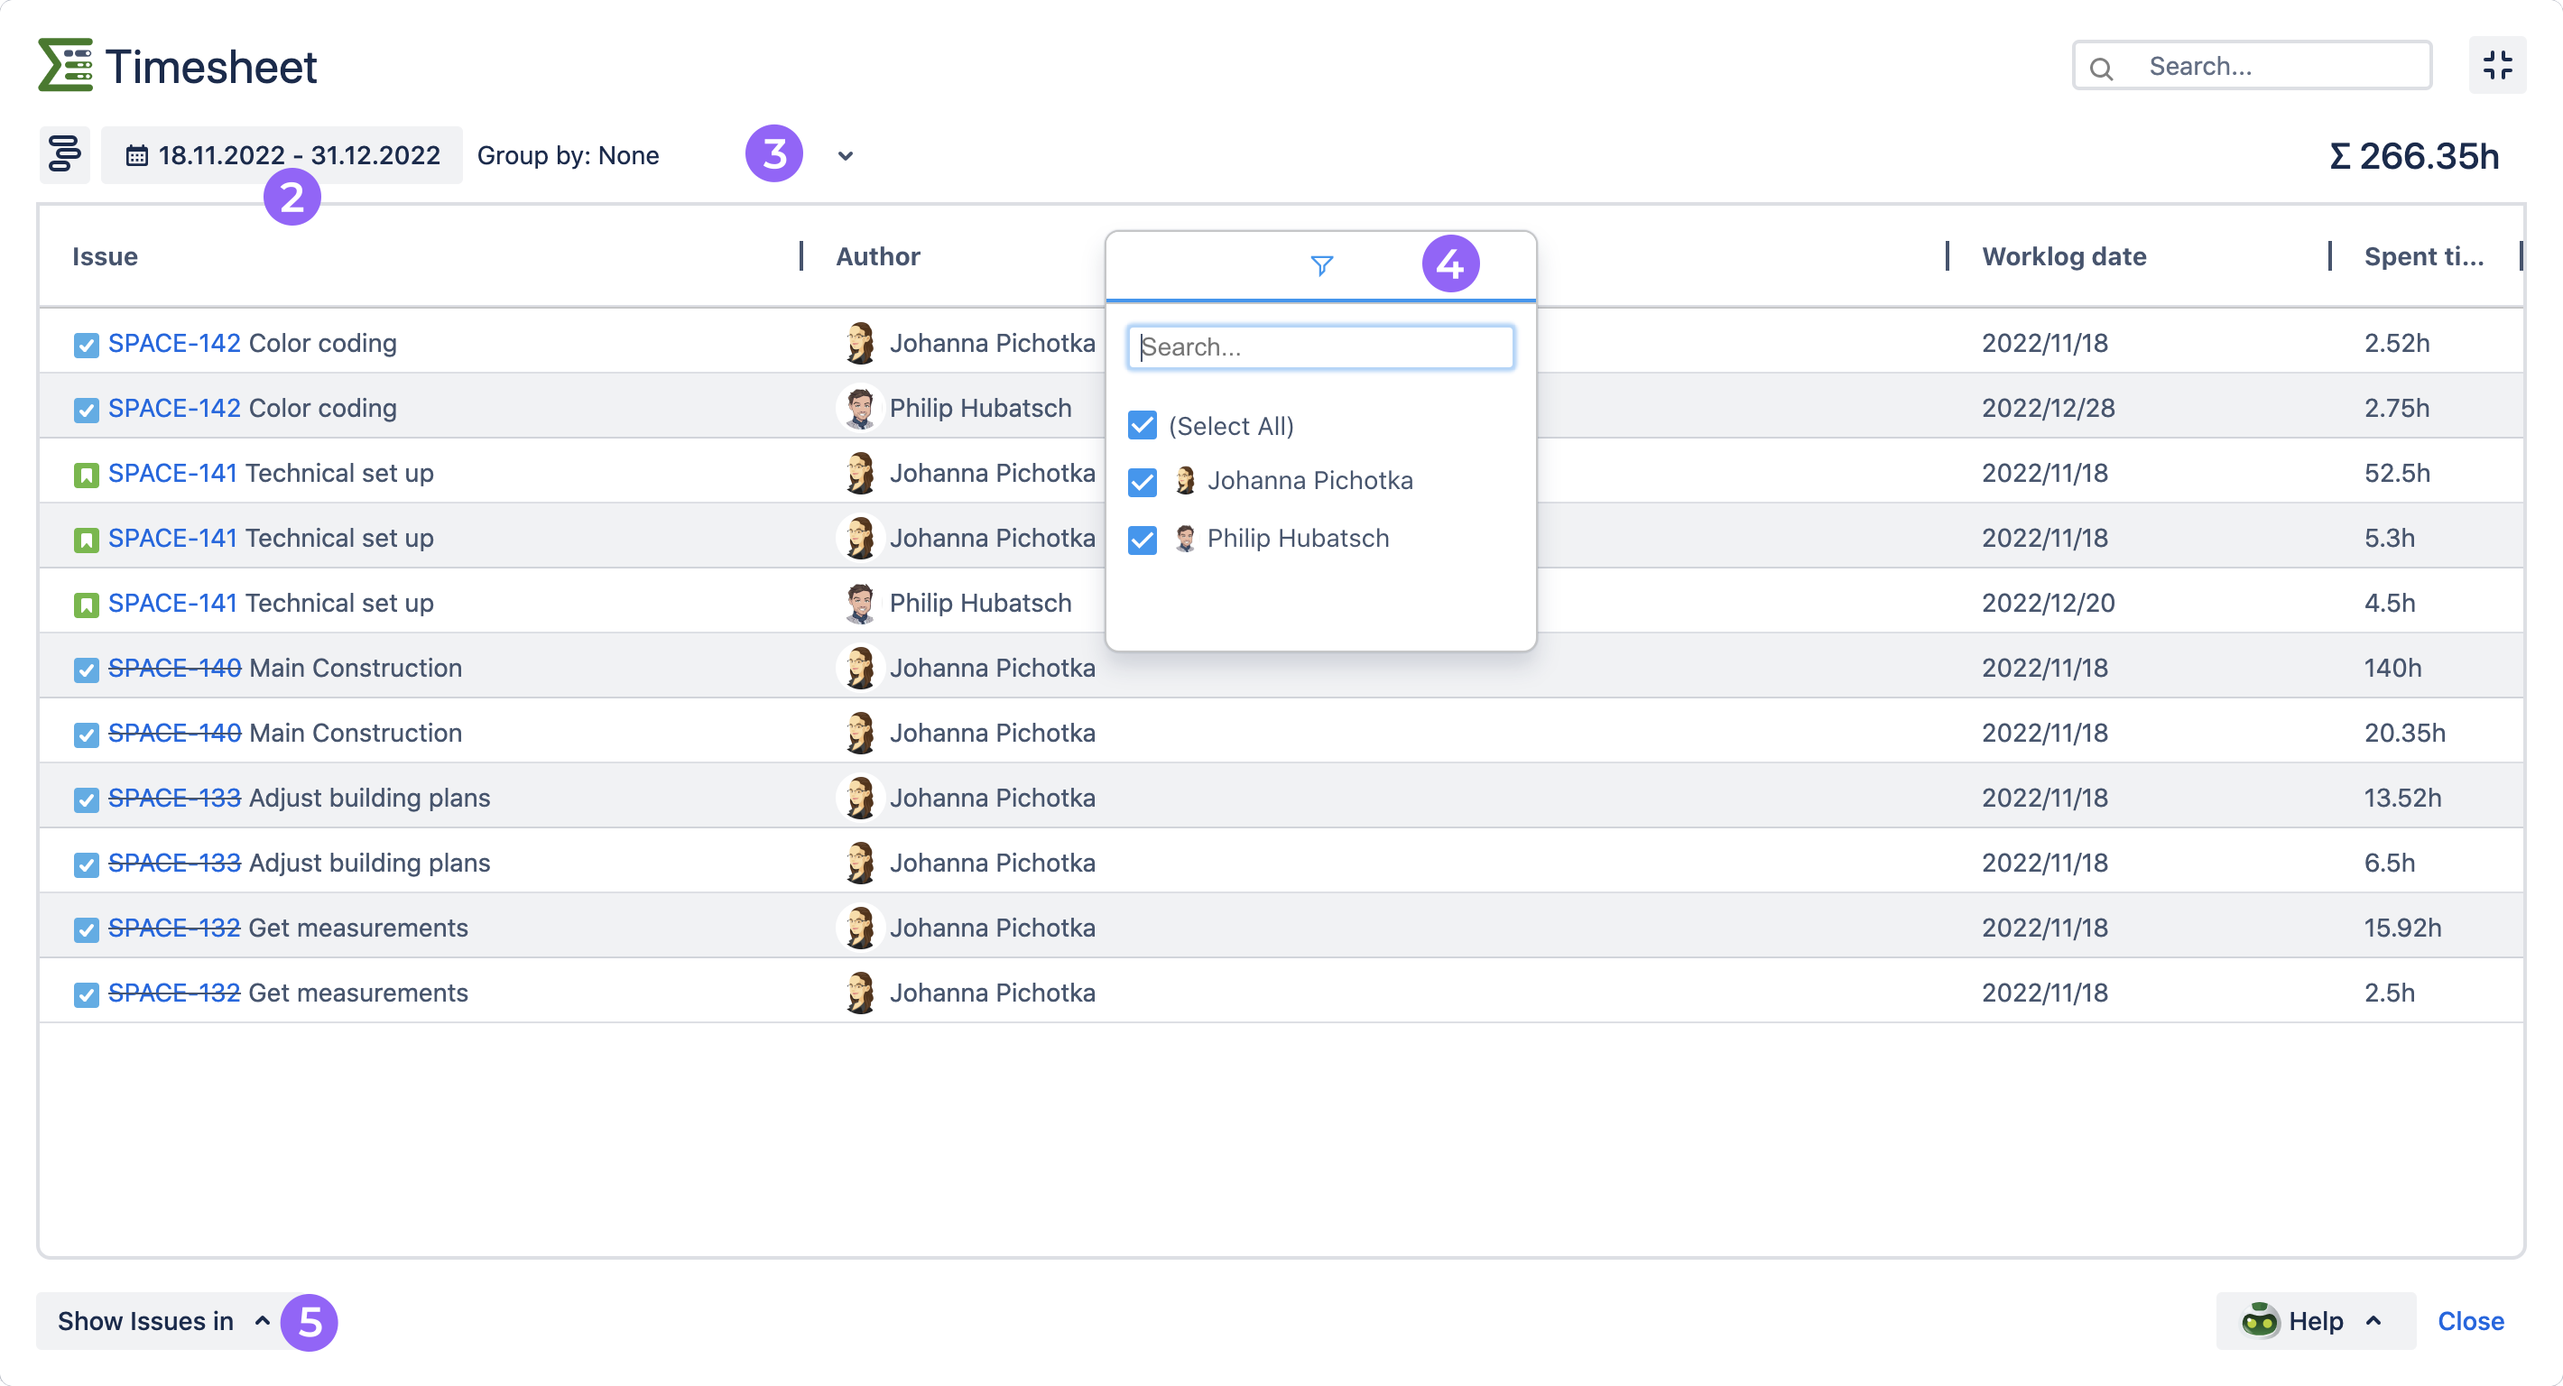Toggle Johanna Pichotka filter checkbox
The width and height of the screenshot is (2563, 1386).
pyautogui.click(x=1143, y=482)
